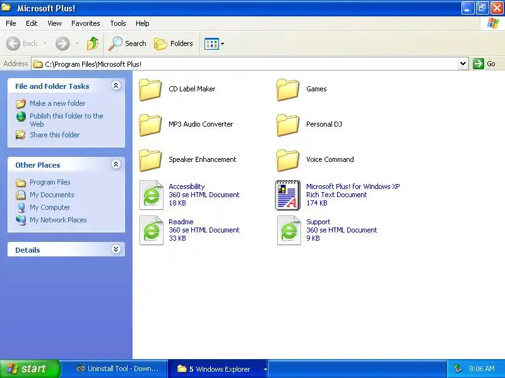The width and height of the screenshot is (505, 378).
Task: Click the Windows Explorer taskbar group
Action: (218, 369)
